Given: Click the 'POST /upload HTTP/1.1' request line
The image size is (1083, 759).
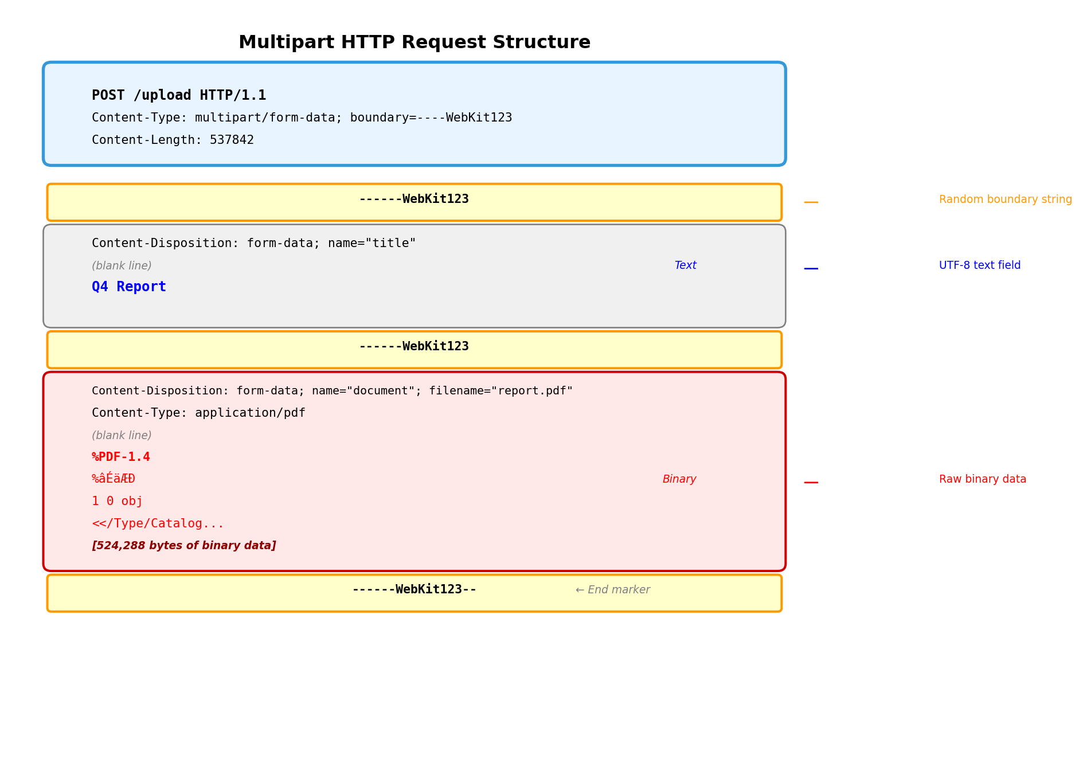Looking at the screenshot, I should coord(179,95).
